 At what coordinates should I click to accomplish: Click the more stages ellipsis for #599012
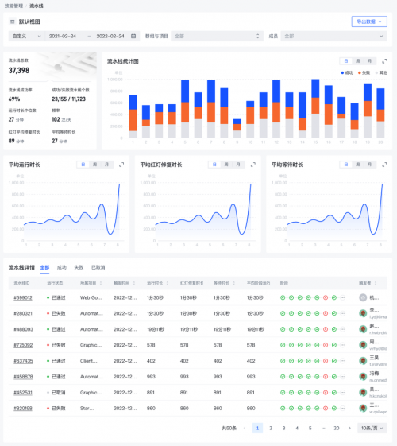(x=343, y=298)
